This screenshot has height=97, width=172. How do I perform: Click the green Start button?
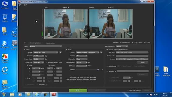[78, 90]
